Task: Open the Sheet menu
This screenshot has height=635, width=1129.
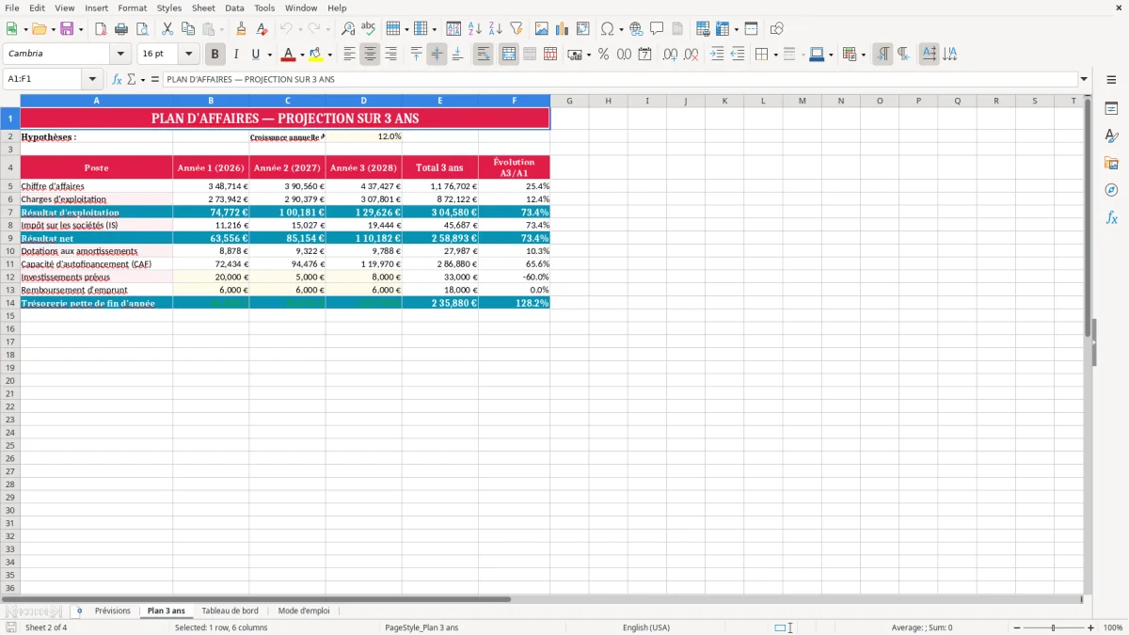Action: tap(203, 8)
